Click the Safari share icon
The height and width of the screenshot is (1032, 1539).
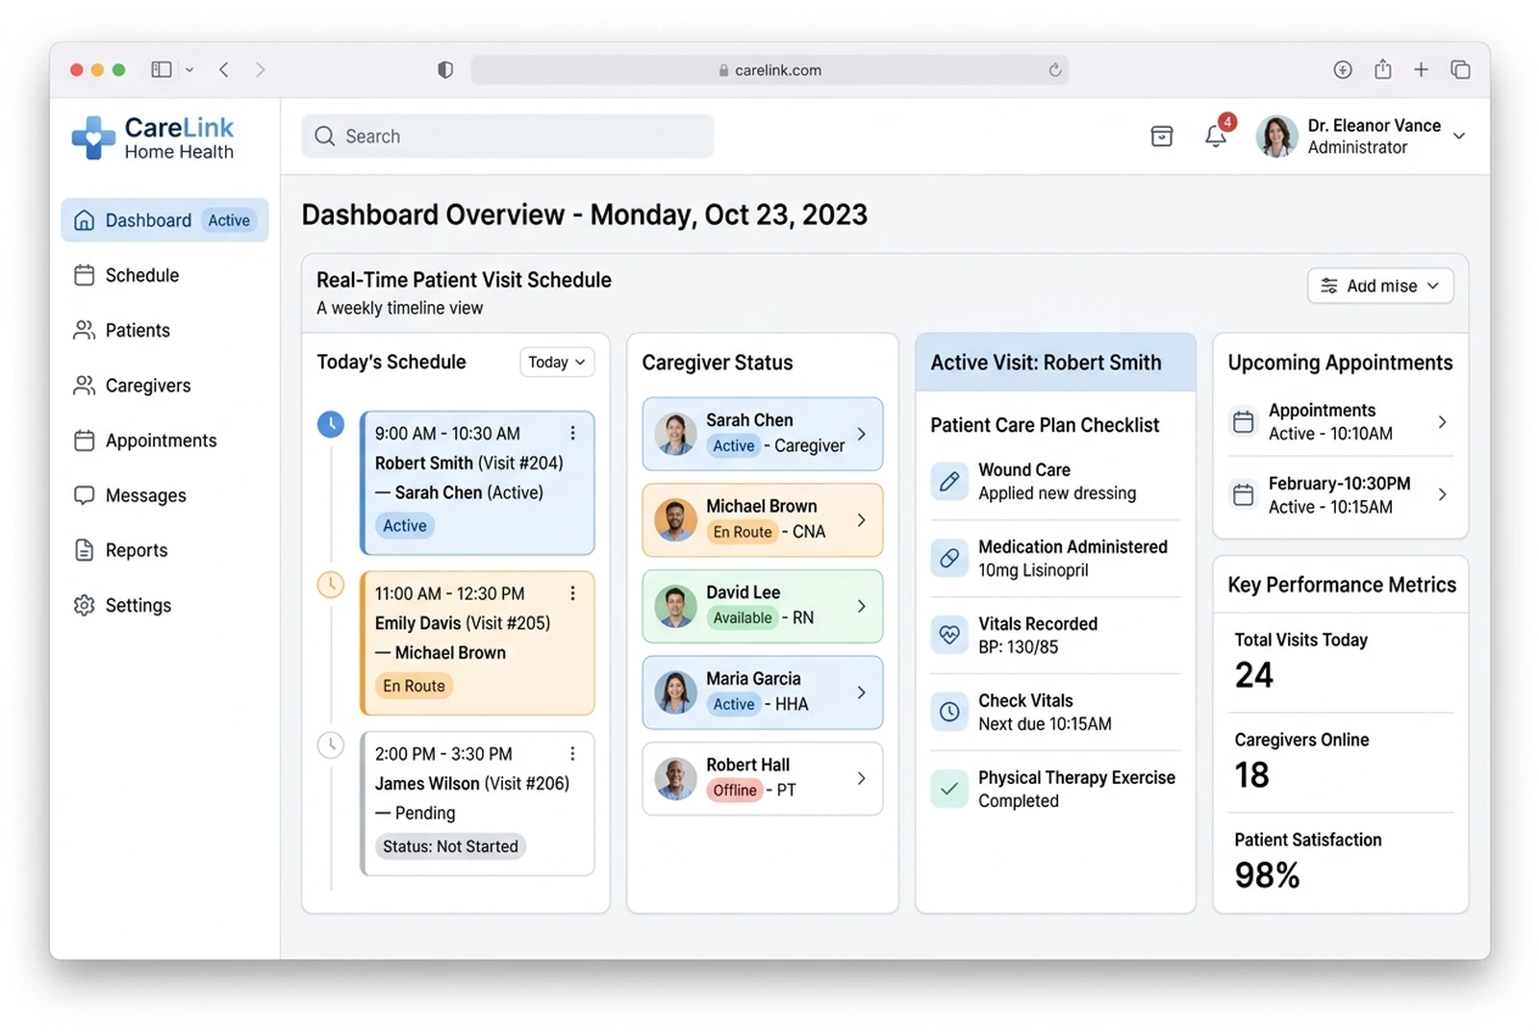[1382, 69]
